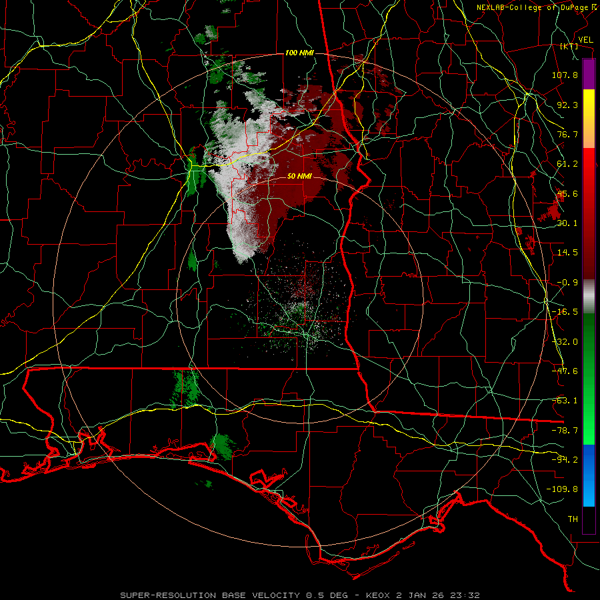Image resolution: width=600 pixels, height=600 pixels.
Task: Click the -109.8 legend value
Action: point(562,489)
